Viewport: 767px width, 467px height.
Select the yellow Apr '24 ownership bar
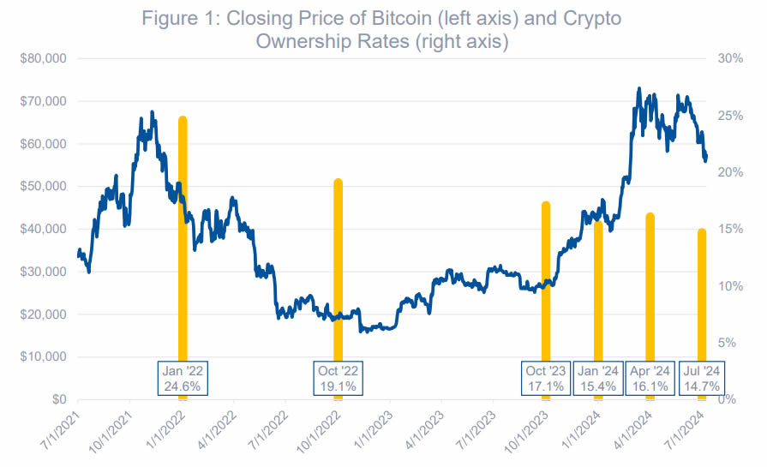coord(650,287)
